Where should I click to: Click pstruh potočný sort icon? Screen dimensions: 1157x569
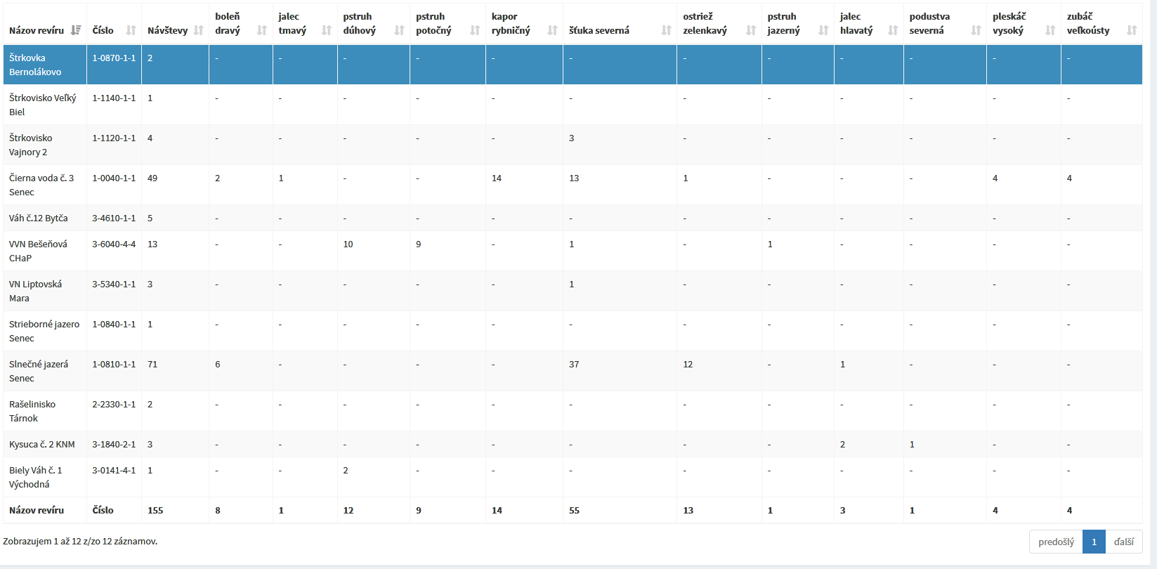pos(475,30)
